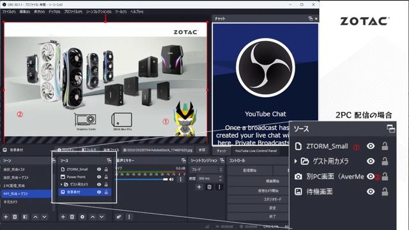Viewport: 409px width, 230px height.
Task: Hide the selected 背景素材 source
Action: point(99,192)
